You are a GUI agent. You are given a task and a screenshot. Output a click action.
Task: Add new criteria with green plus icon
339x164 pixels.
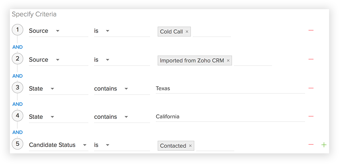coord(324,145)
